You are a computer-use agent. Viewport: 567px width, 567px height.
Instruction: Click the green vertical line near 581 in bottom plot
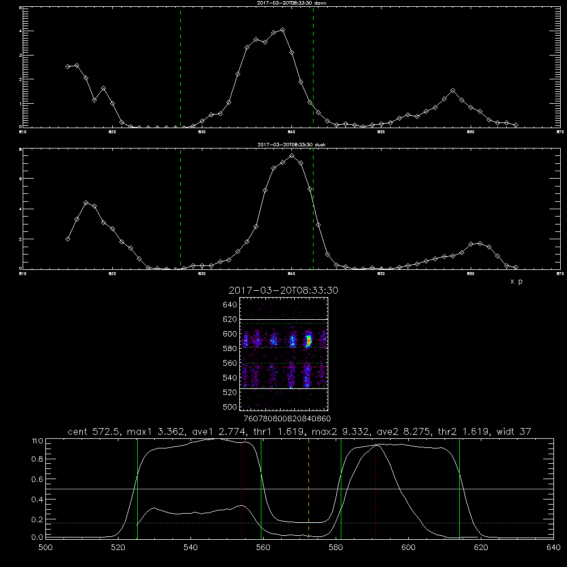[341, 488]
